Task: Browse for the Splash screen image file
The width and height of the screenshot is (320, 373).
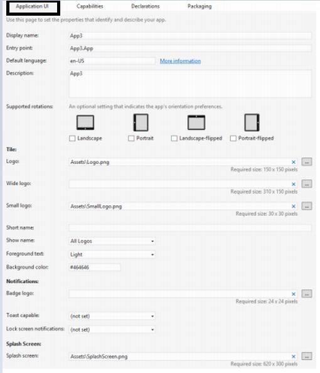Action: tap(307, 356)
